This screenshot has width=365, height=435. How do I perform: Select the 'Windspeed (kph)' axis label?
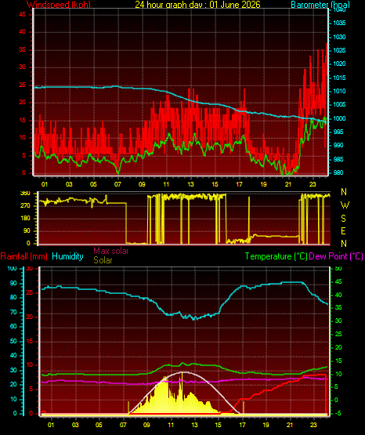tap(59, 5)
